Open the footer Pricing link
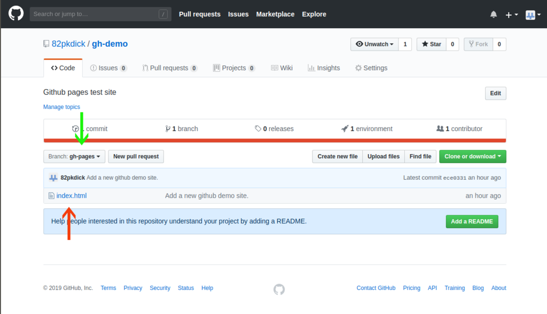The height and width of the screenshot is (314, 547). [x=412, y=288]
